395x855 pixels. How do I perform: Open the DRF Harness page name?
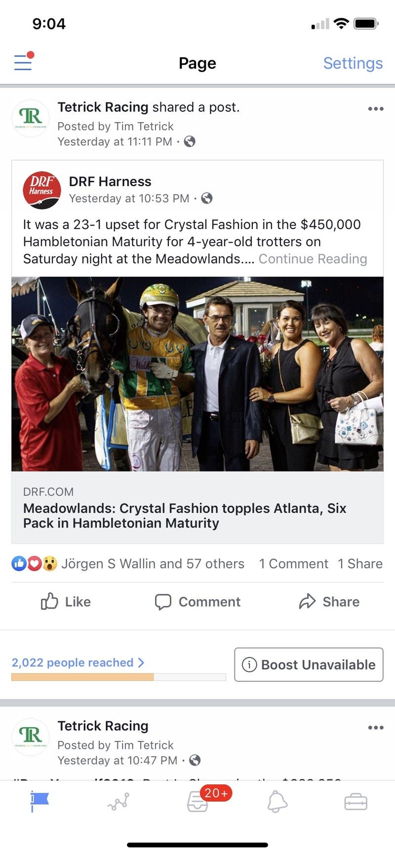[110, 182]
